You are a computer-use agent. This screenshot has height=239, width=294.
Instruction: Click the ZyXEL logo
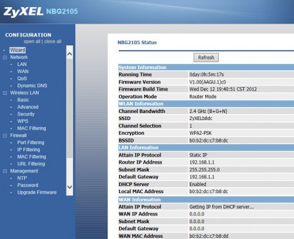coord(24,12)
